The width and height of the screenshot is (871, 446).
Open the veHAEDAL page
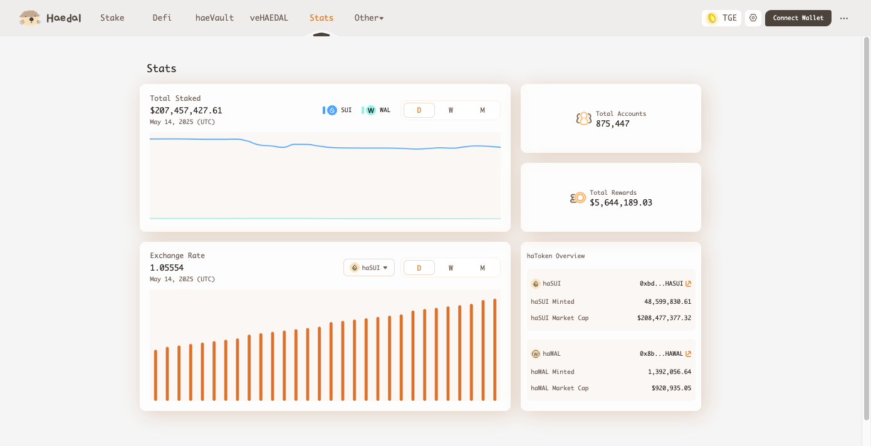pos(269,18)
